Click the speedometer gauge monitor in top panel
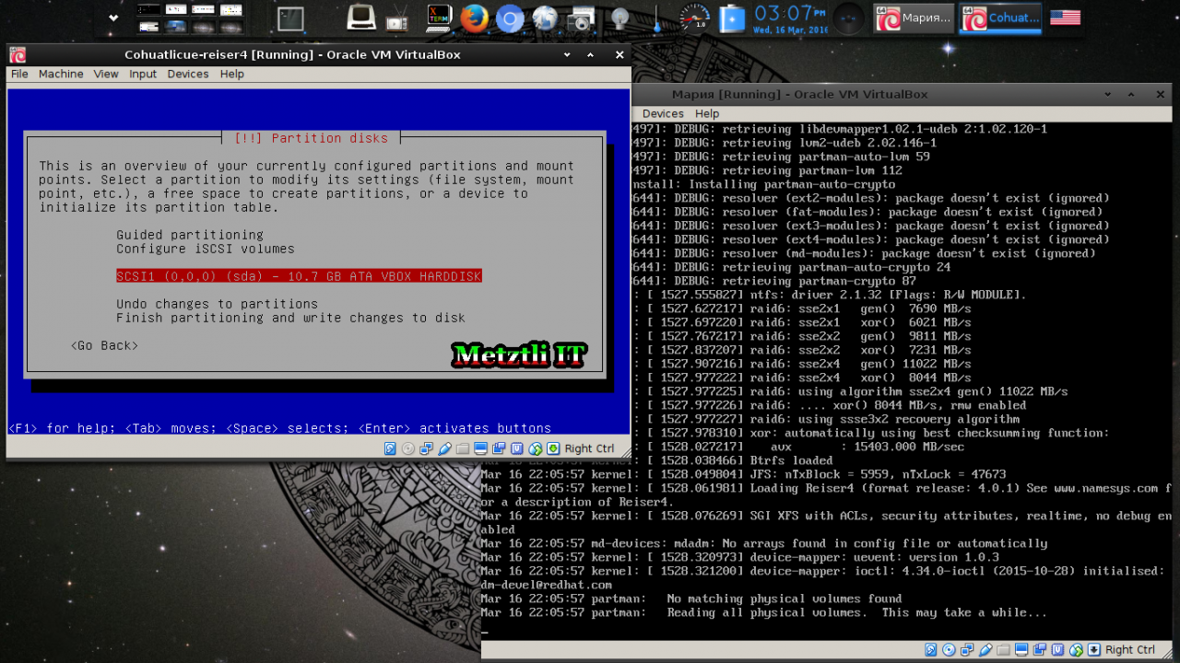The height and width of the screenshot is (663, 1180). point(695,17)
